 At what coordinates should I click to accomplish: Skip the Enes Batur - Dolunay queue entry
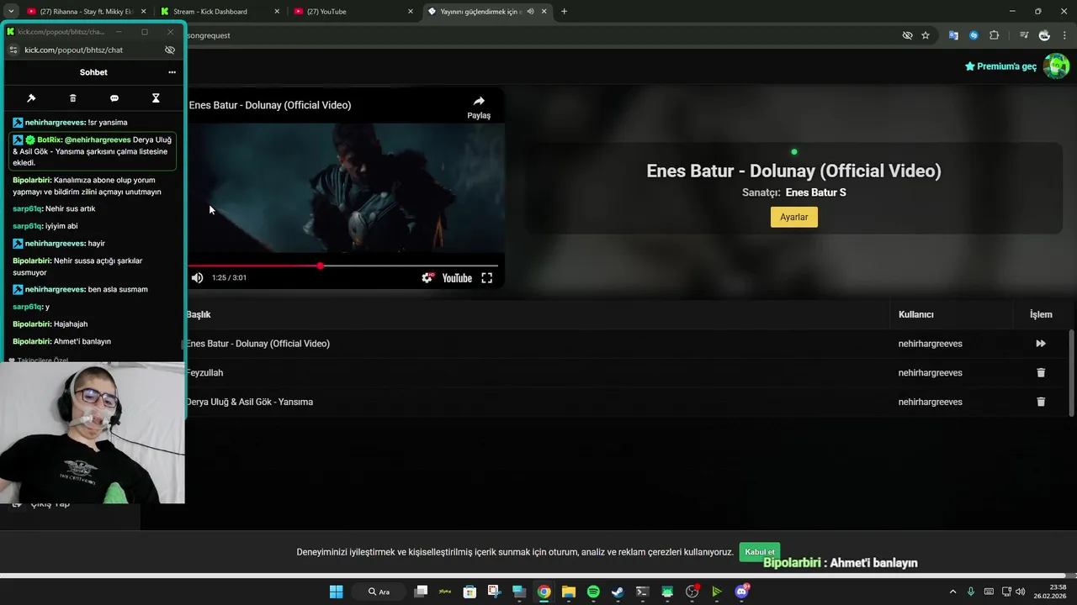tap(1041, 344)
